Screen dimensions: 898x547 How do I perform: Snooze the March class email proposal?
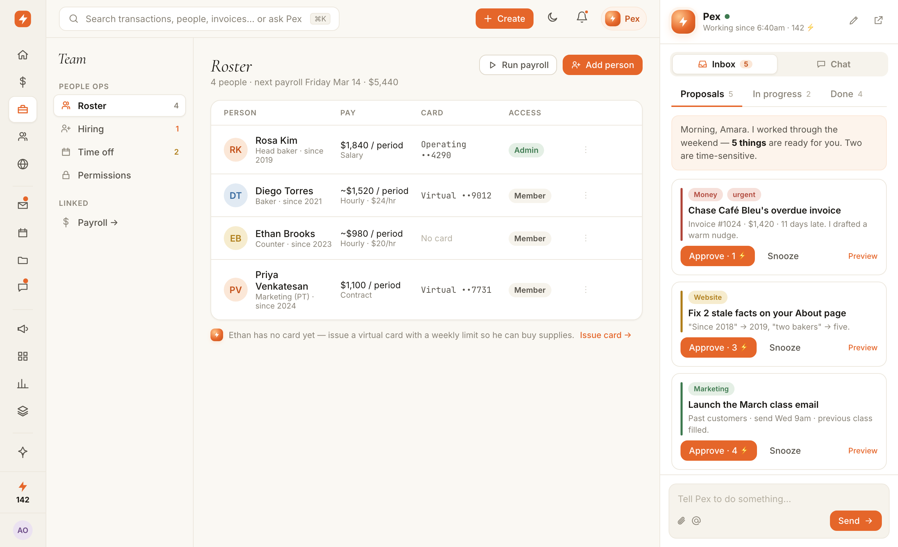coord(785,451)
